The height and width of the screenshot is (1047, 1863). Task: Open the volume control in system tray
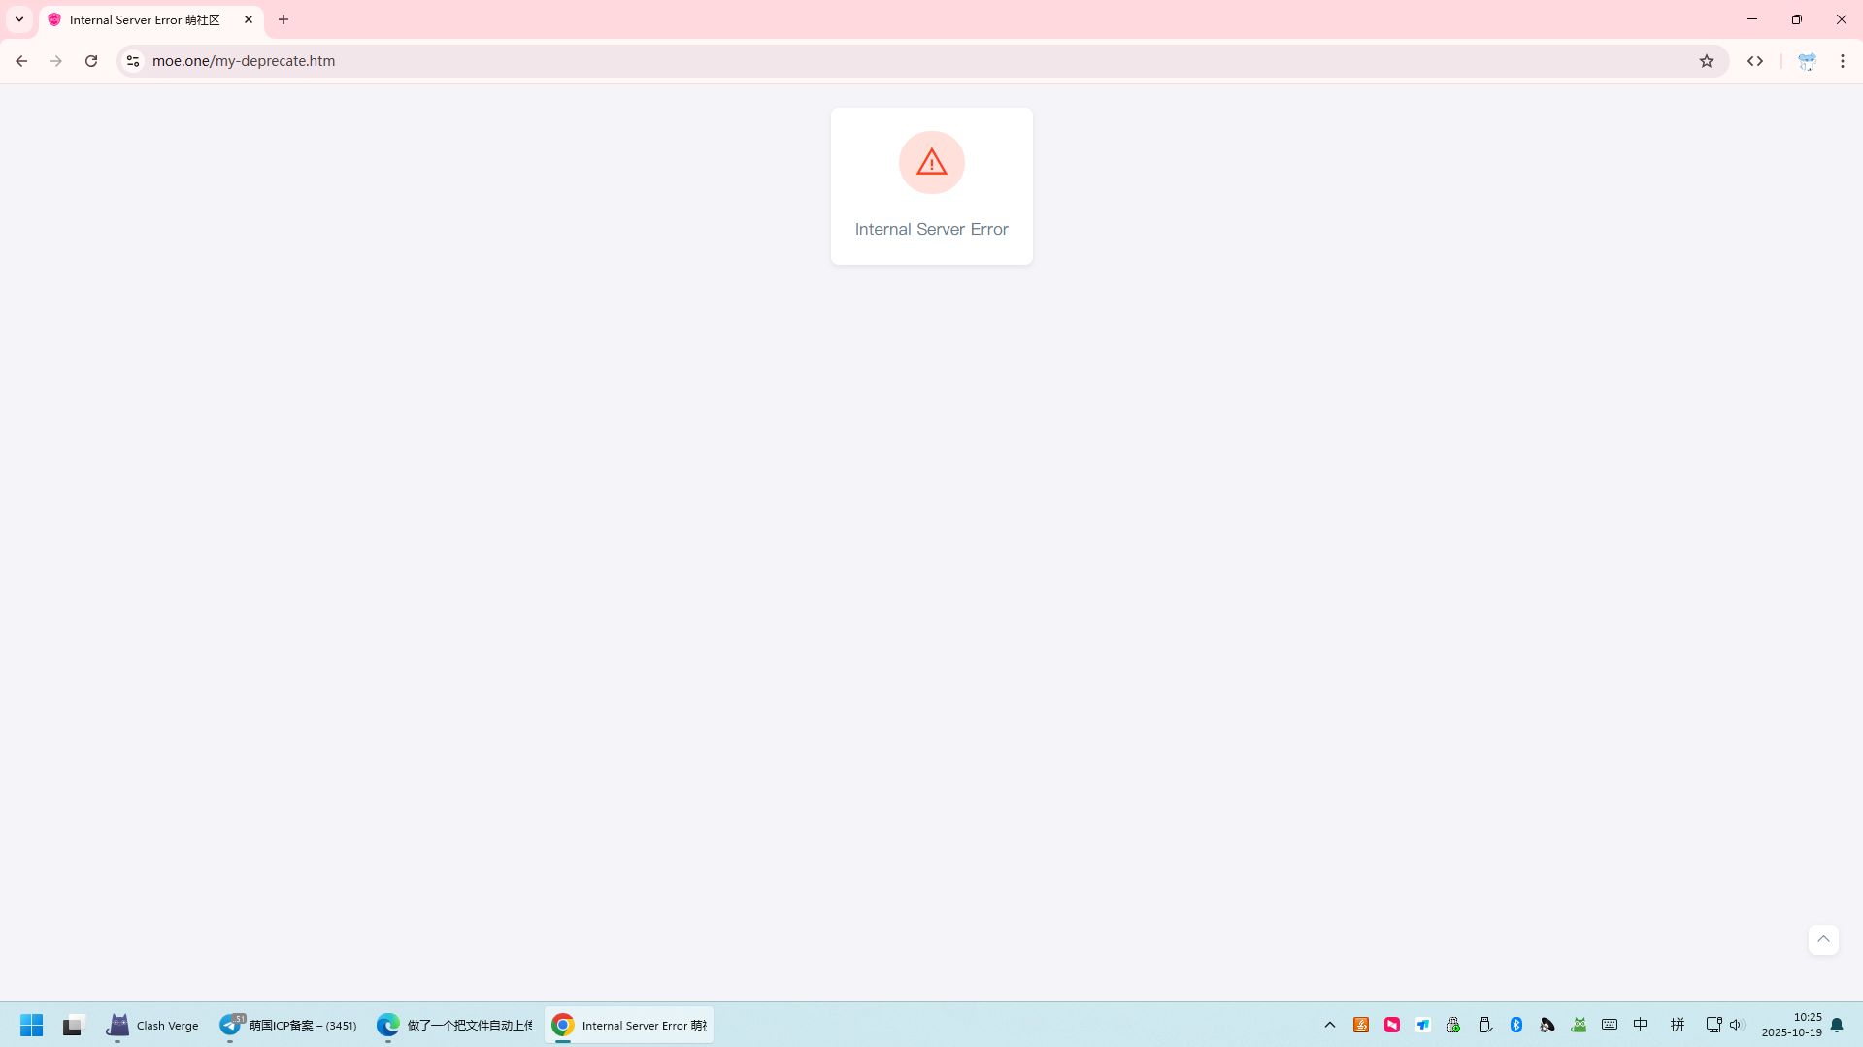pos(1737,1025)
